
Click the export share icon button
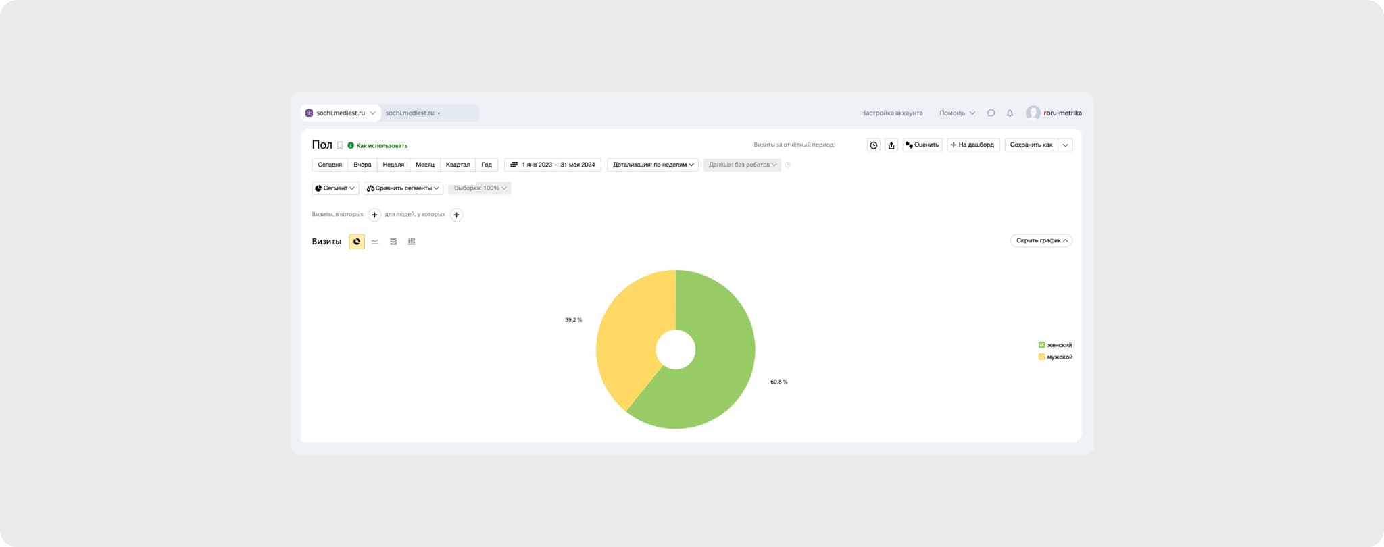(x=891, y=145)
